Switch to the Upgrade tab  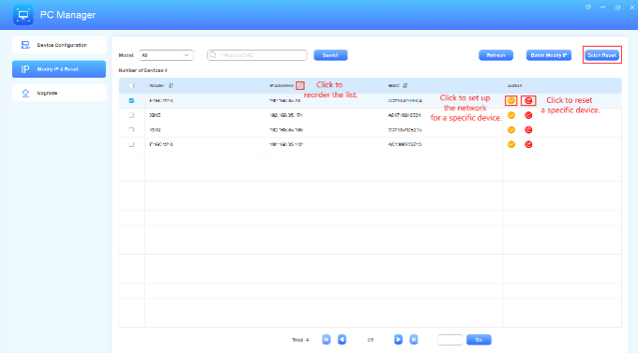point(59,93)
